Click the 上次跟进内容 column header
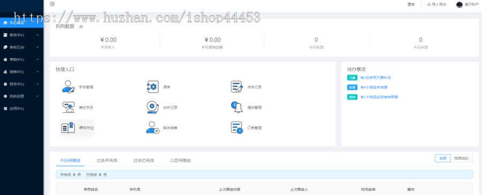Viewport: 482px width, 195px height. click(x=229, y=190)
